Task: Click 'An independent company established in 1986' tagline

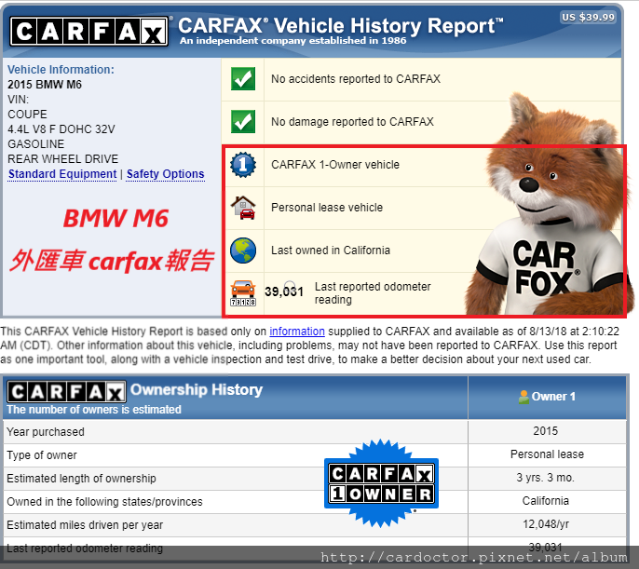Action: pyautogui.click(x=293, y=40)
